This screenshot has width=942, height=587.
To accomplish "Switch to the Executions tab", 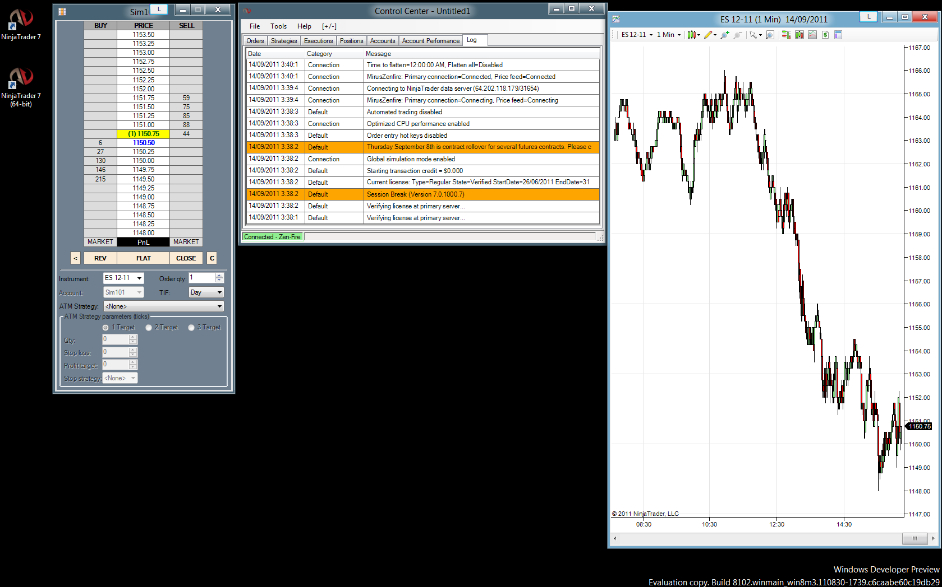I will click(318, 41).
